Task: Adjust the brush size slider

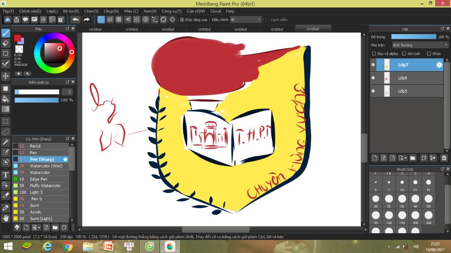Action: coord(37,92)
